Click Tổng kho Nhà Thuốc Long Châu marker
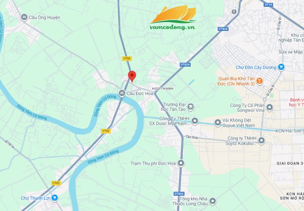 click(213, 201)
